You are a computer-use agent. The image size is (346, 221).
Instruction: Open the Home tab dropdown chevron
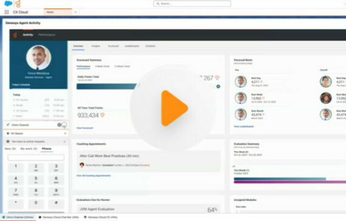coord(76,12)
